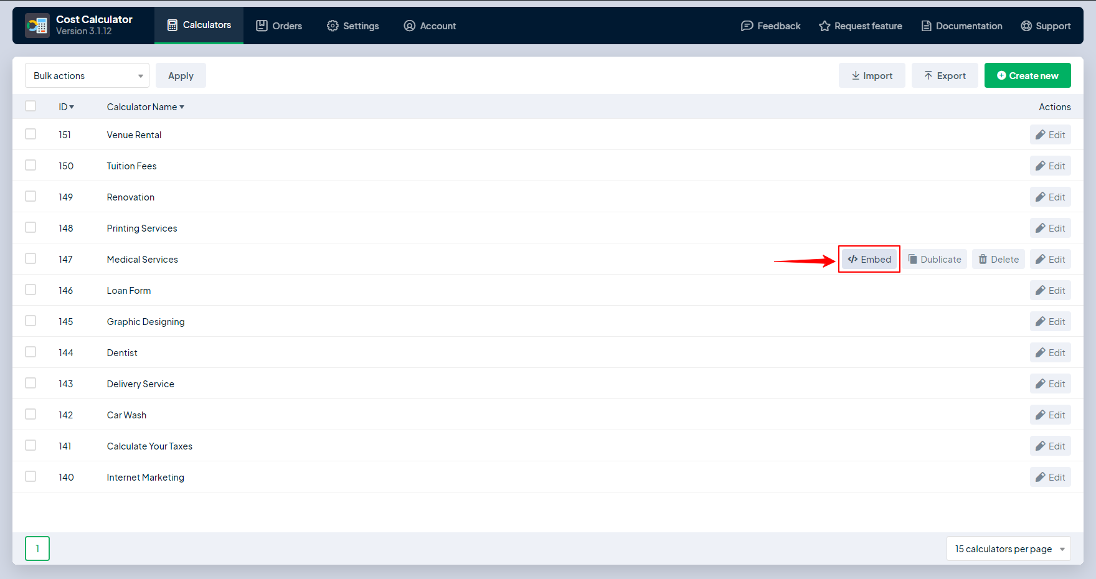This screenshot has height=579, width=1096.
Task: Select the Loan Form row checkbox
Action: [x=31, y=289]
